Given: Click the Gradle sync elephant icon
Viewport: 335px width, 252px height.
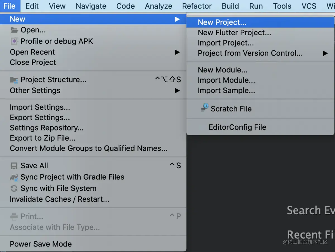Looking at the screenshot, I should pyautogui.click(x=14, y=177).
